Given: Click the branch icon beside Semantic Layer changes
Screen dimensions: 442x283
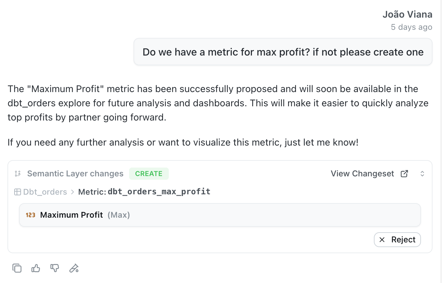Looking at the screenshot, I should pyautogui.click(x=18, y=173).
